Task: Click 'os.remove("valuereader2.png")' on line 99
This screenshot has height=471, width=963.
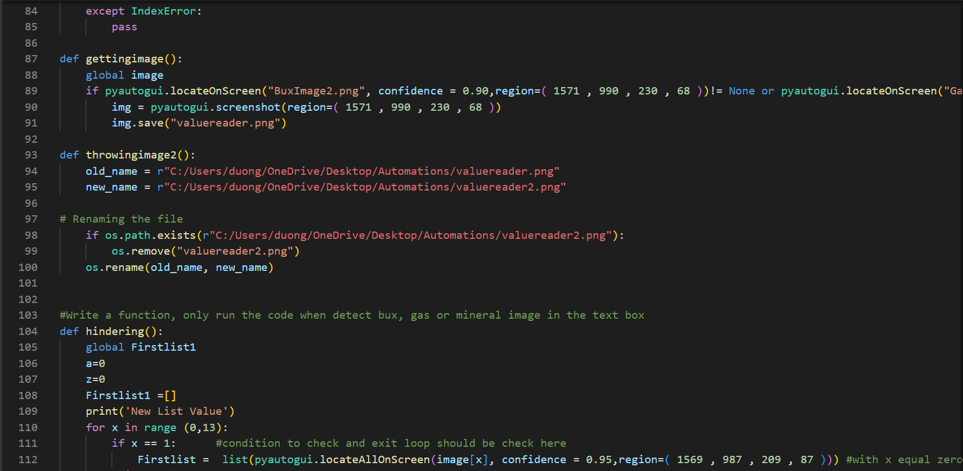Action: click(x=205, y=251)
